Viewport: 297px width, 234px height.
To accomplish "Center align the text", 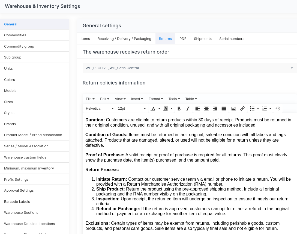I will click(206, 109).
